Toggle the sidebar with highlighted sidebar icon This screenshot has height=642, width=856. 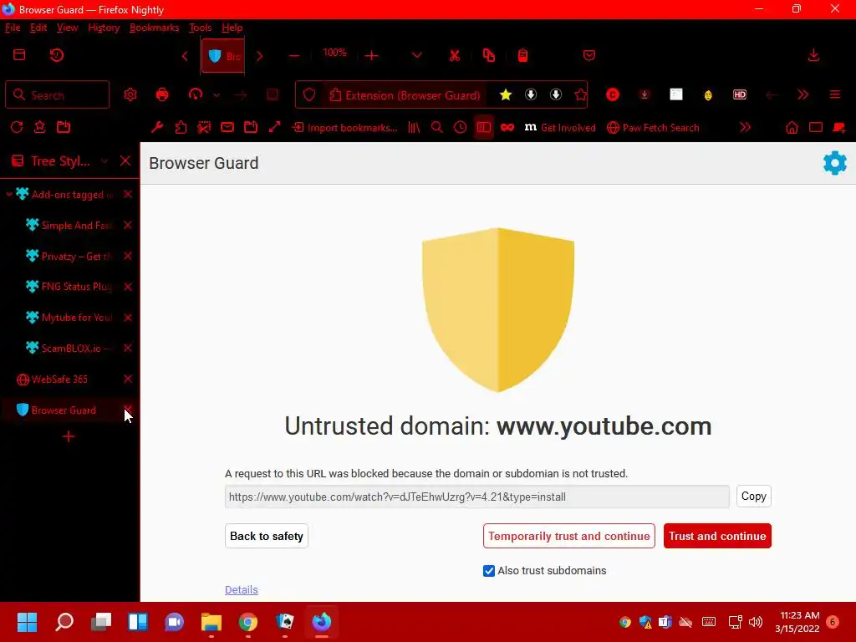484,127
